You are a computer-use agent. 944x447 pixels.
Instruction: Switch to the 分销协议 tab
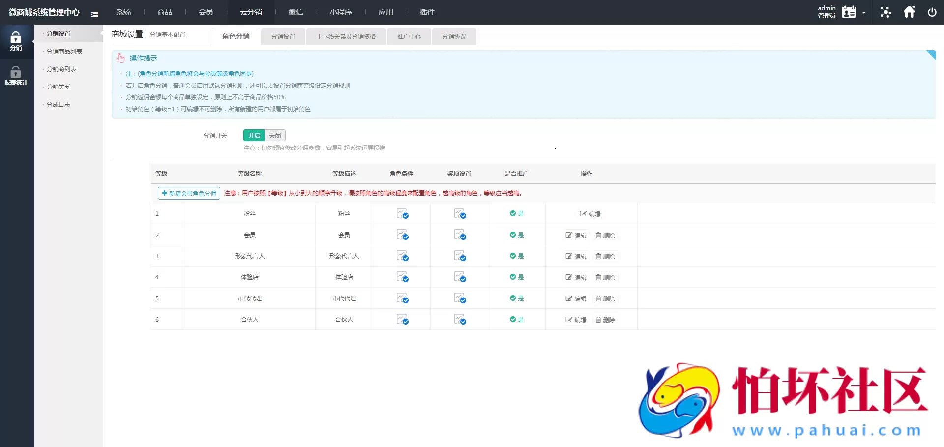point(454,37)
